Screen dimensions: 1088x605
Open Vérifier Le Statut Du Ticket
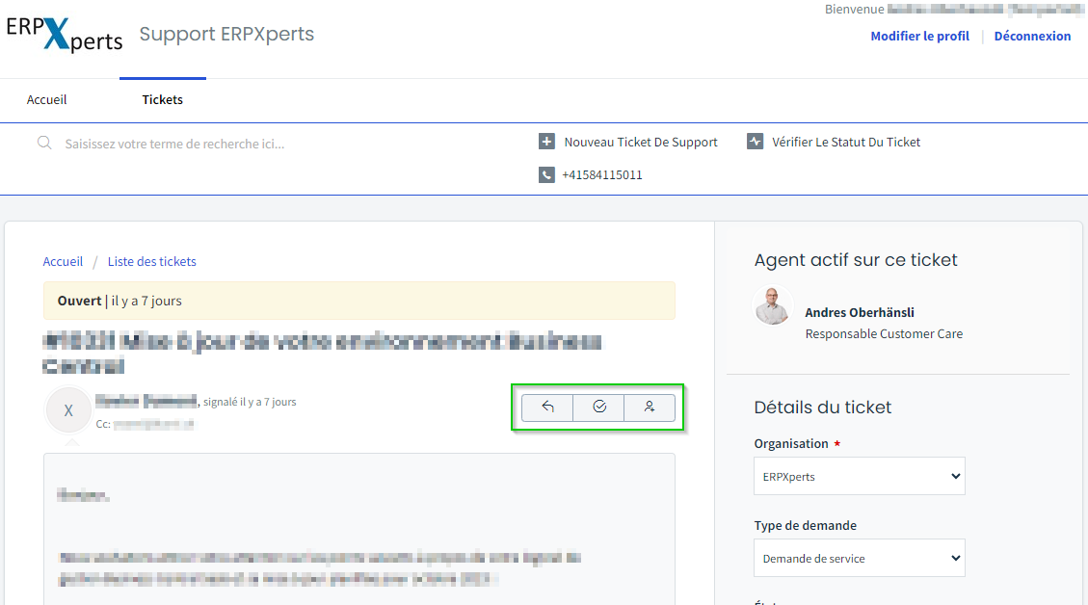(846, 143)
